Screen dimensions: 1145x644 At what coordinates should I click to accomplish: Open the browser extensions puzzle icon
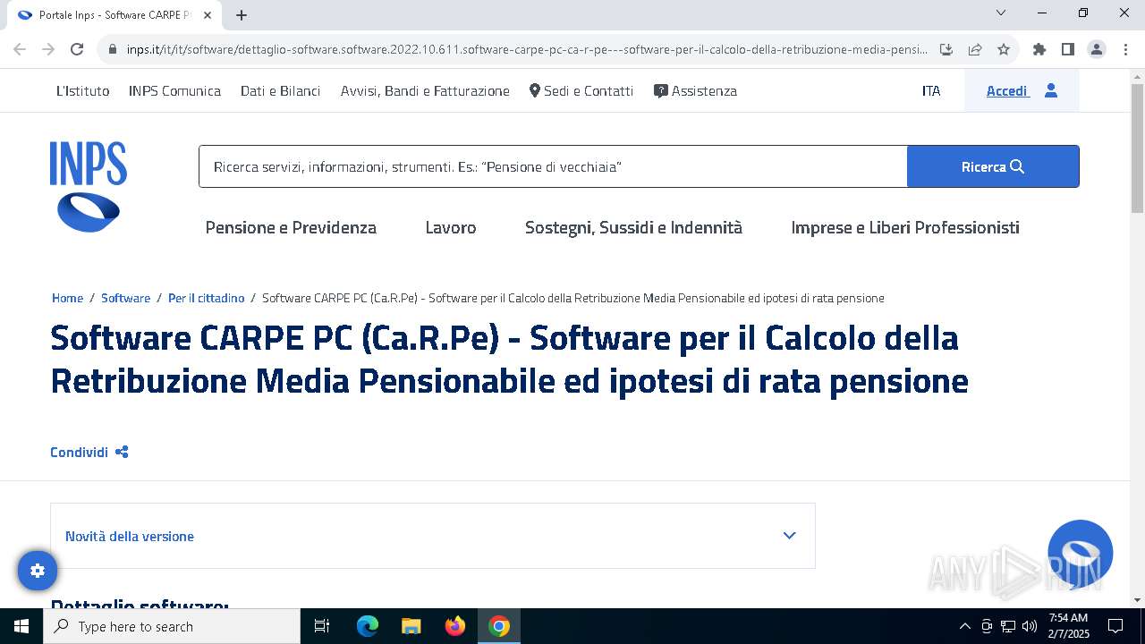[1039, 49]
